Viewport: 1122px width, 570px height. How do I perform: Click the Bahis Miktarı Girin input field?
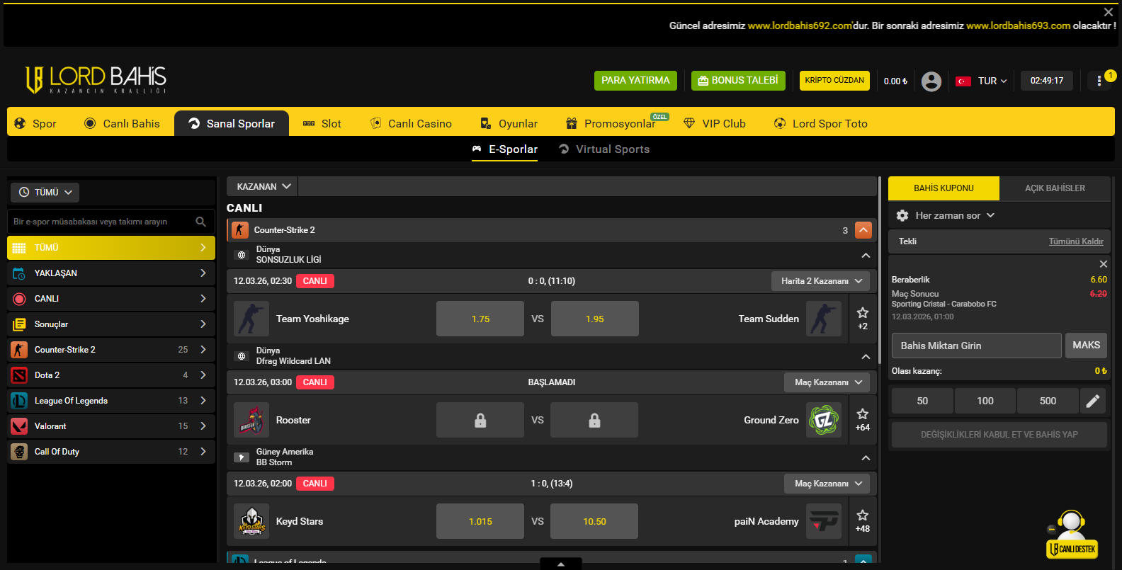[x=976, y=346]
